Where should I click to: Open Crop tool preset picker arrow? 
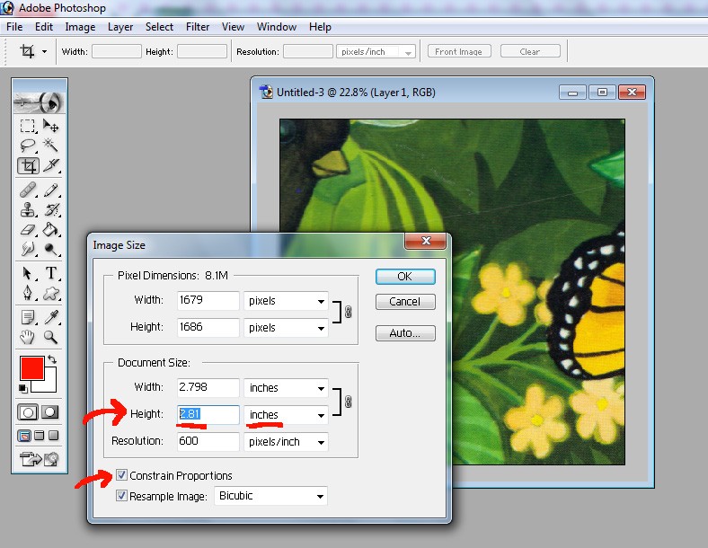point(44,51)
